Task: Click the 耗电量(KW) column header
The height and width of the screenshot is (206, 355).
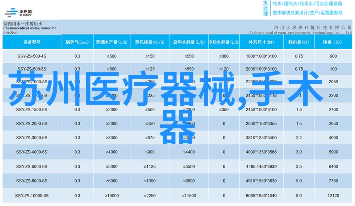Action: (299, 42)
